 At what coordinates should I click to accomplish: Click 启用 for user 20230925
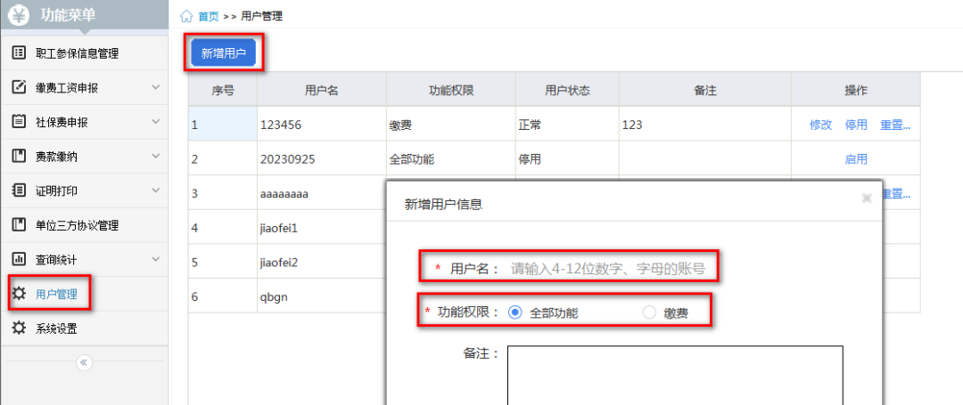[x=856, y=159]
